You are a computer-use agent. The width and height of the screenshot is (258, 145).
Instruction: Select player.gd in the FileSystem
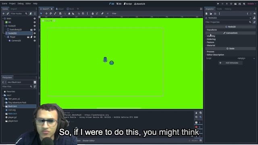pos(12,117)
